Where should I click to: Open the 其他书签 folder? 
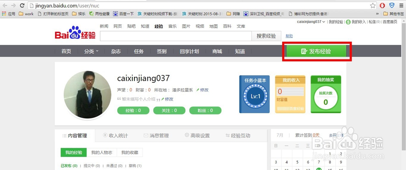(x=393, y=14)
